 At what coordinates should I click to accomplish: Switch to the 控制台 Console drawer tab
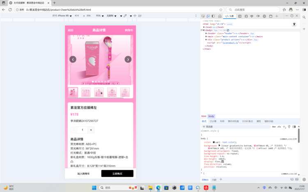pyautogui.click(x=205, y=180)
